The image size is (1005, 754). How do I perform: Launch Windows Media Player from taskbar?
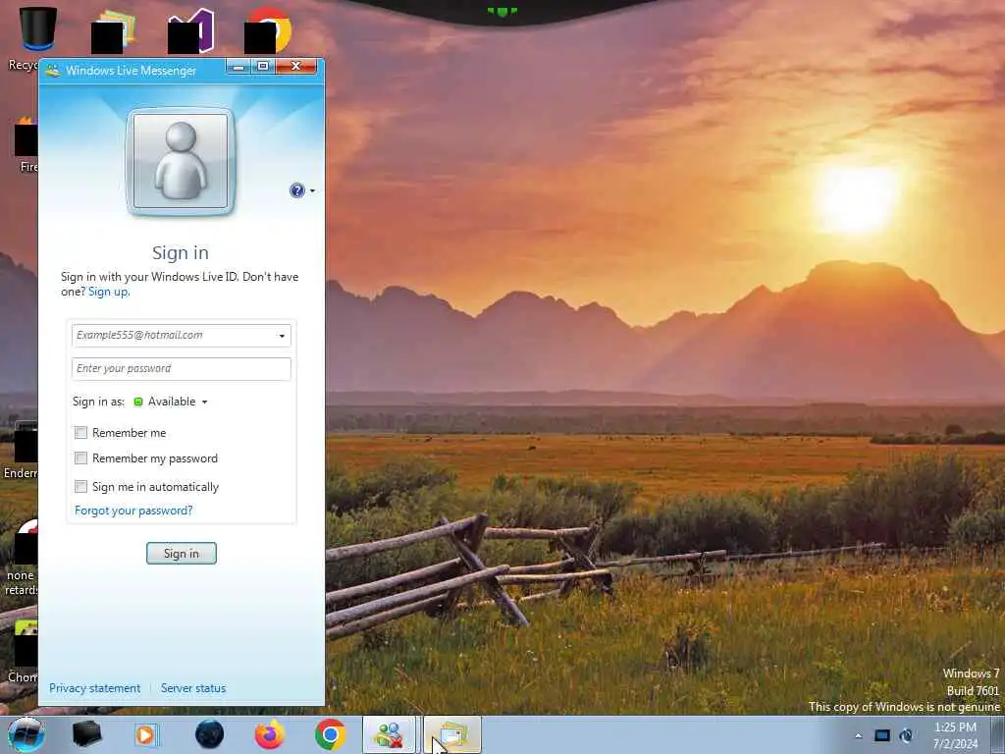[x=146, y=734]
